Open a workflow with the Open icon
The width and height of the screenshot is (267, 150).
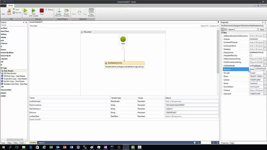[x=9, y=12]
